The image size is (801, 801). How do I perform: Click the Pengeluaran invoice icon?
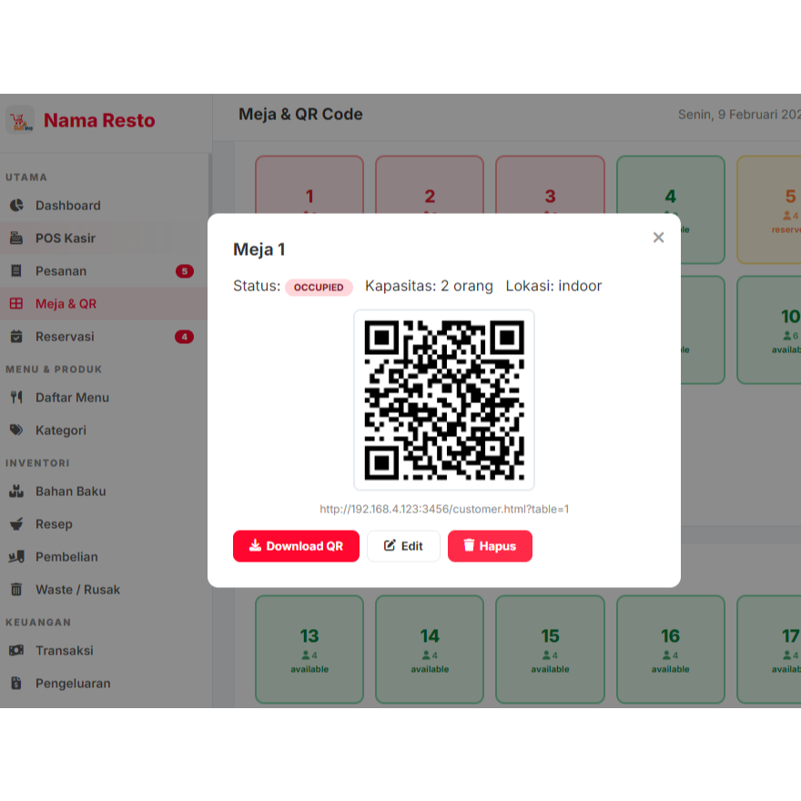[x=16, y=683]
